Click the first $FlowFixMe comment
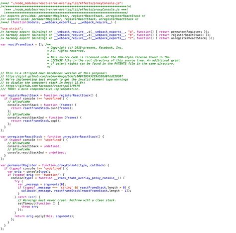This screenshot has width=236, height=233. pyautogui.click(x=19, y=102)
